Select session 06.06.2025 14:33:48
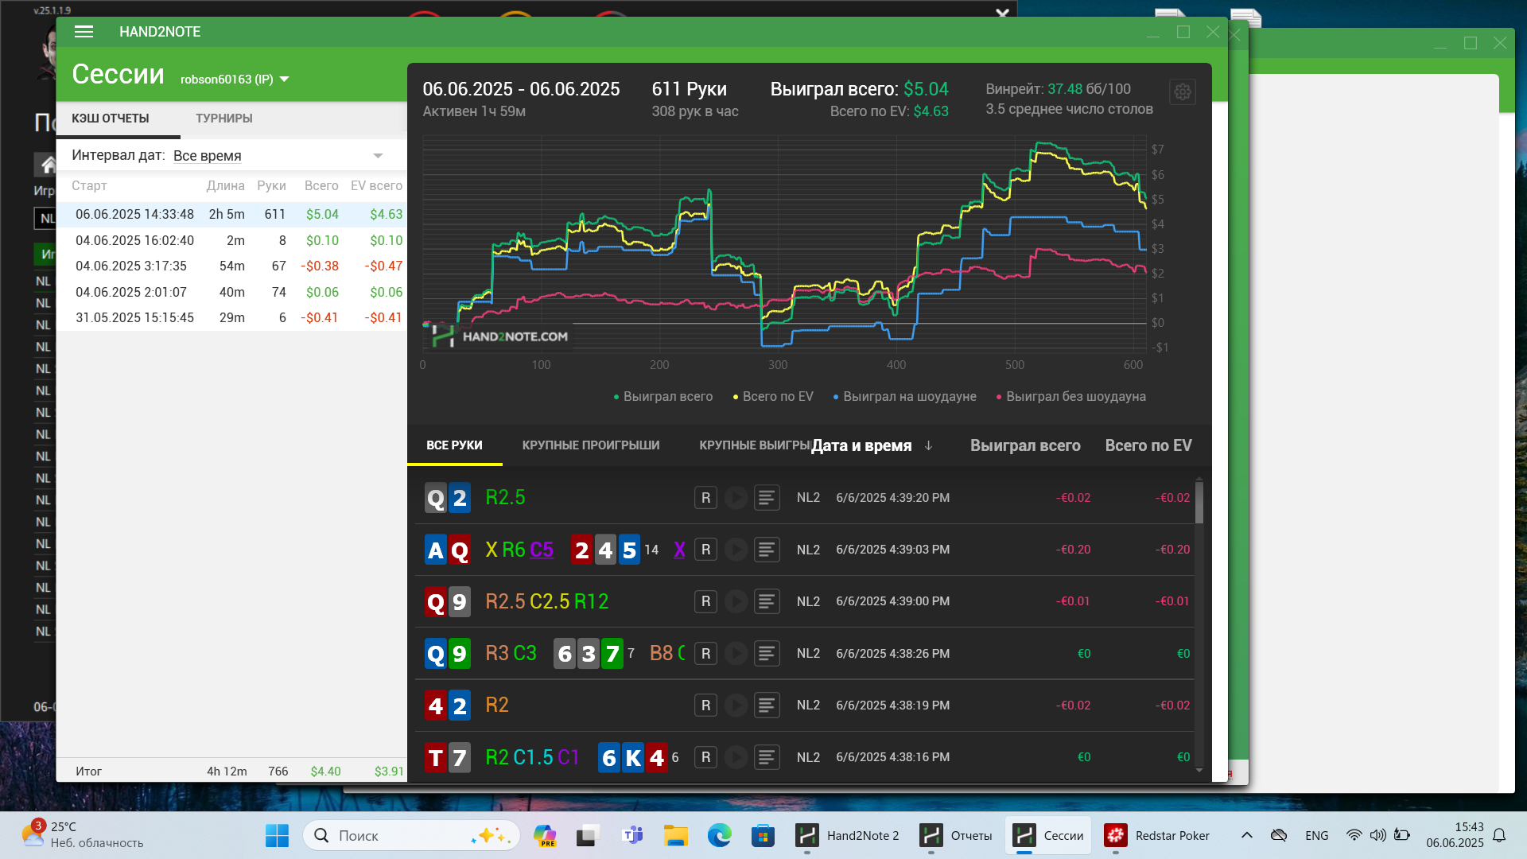Viewport: 1527px width, 859px height. pos(231,215)
